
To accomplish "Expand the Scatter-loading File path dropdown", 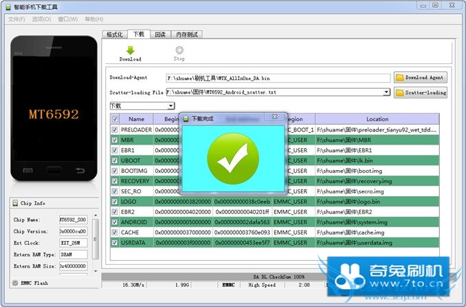I will pos(387,92).
